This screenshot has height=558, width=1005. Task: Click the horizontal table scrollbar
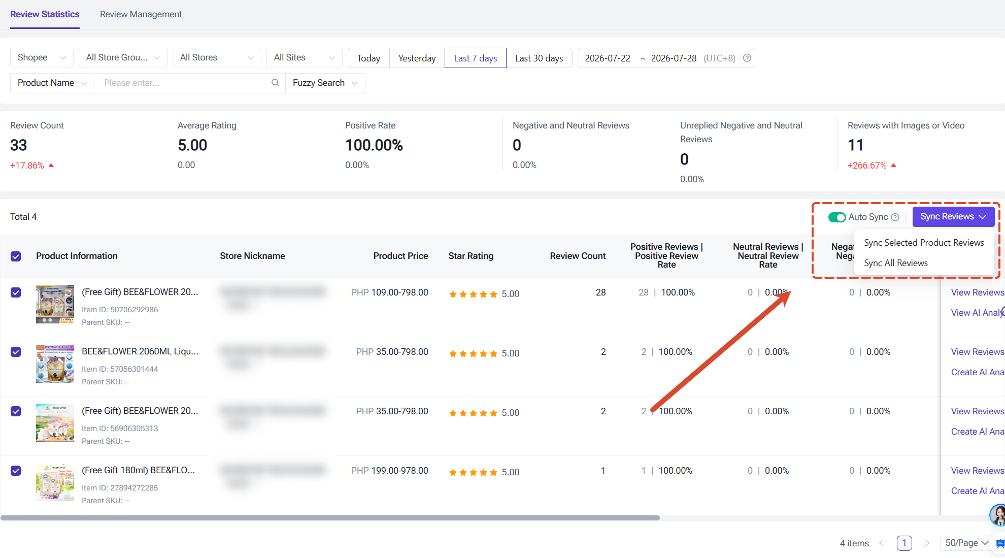(330, 518)
